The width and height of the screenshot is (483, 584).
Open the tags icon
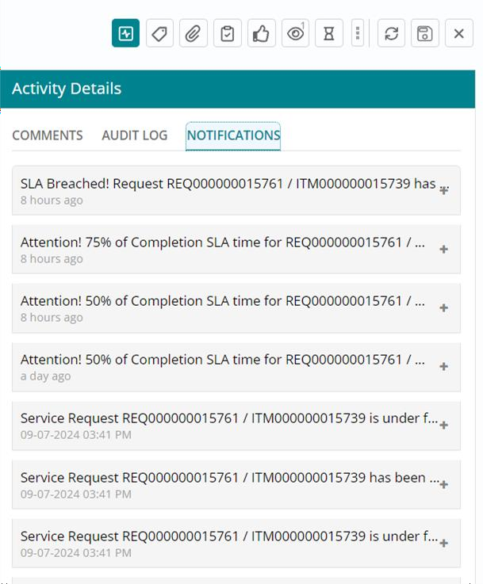[x=159, y=33]
